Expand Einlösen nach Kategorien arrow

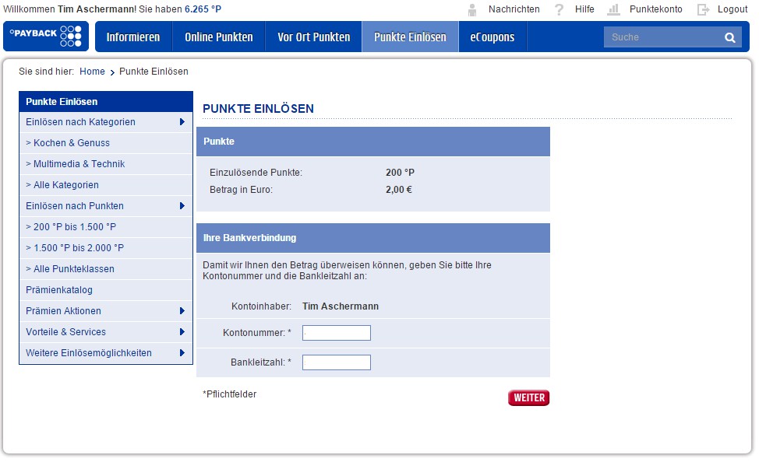coord(182,122)
